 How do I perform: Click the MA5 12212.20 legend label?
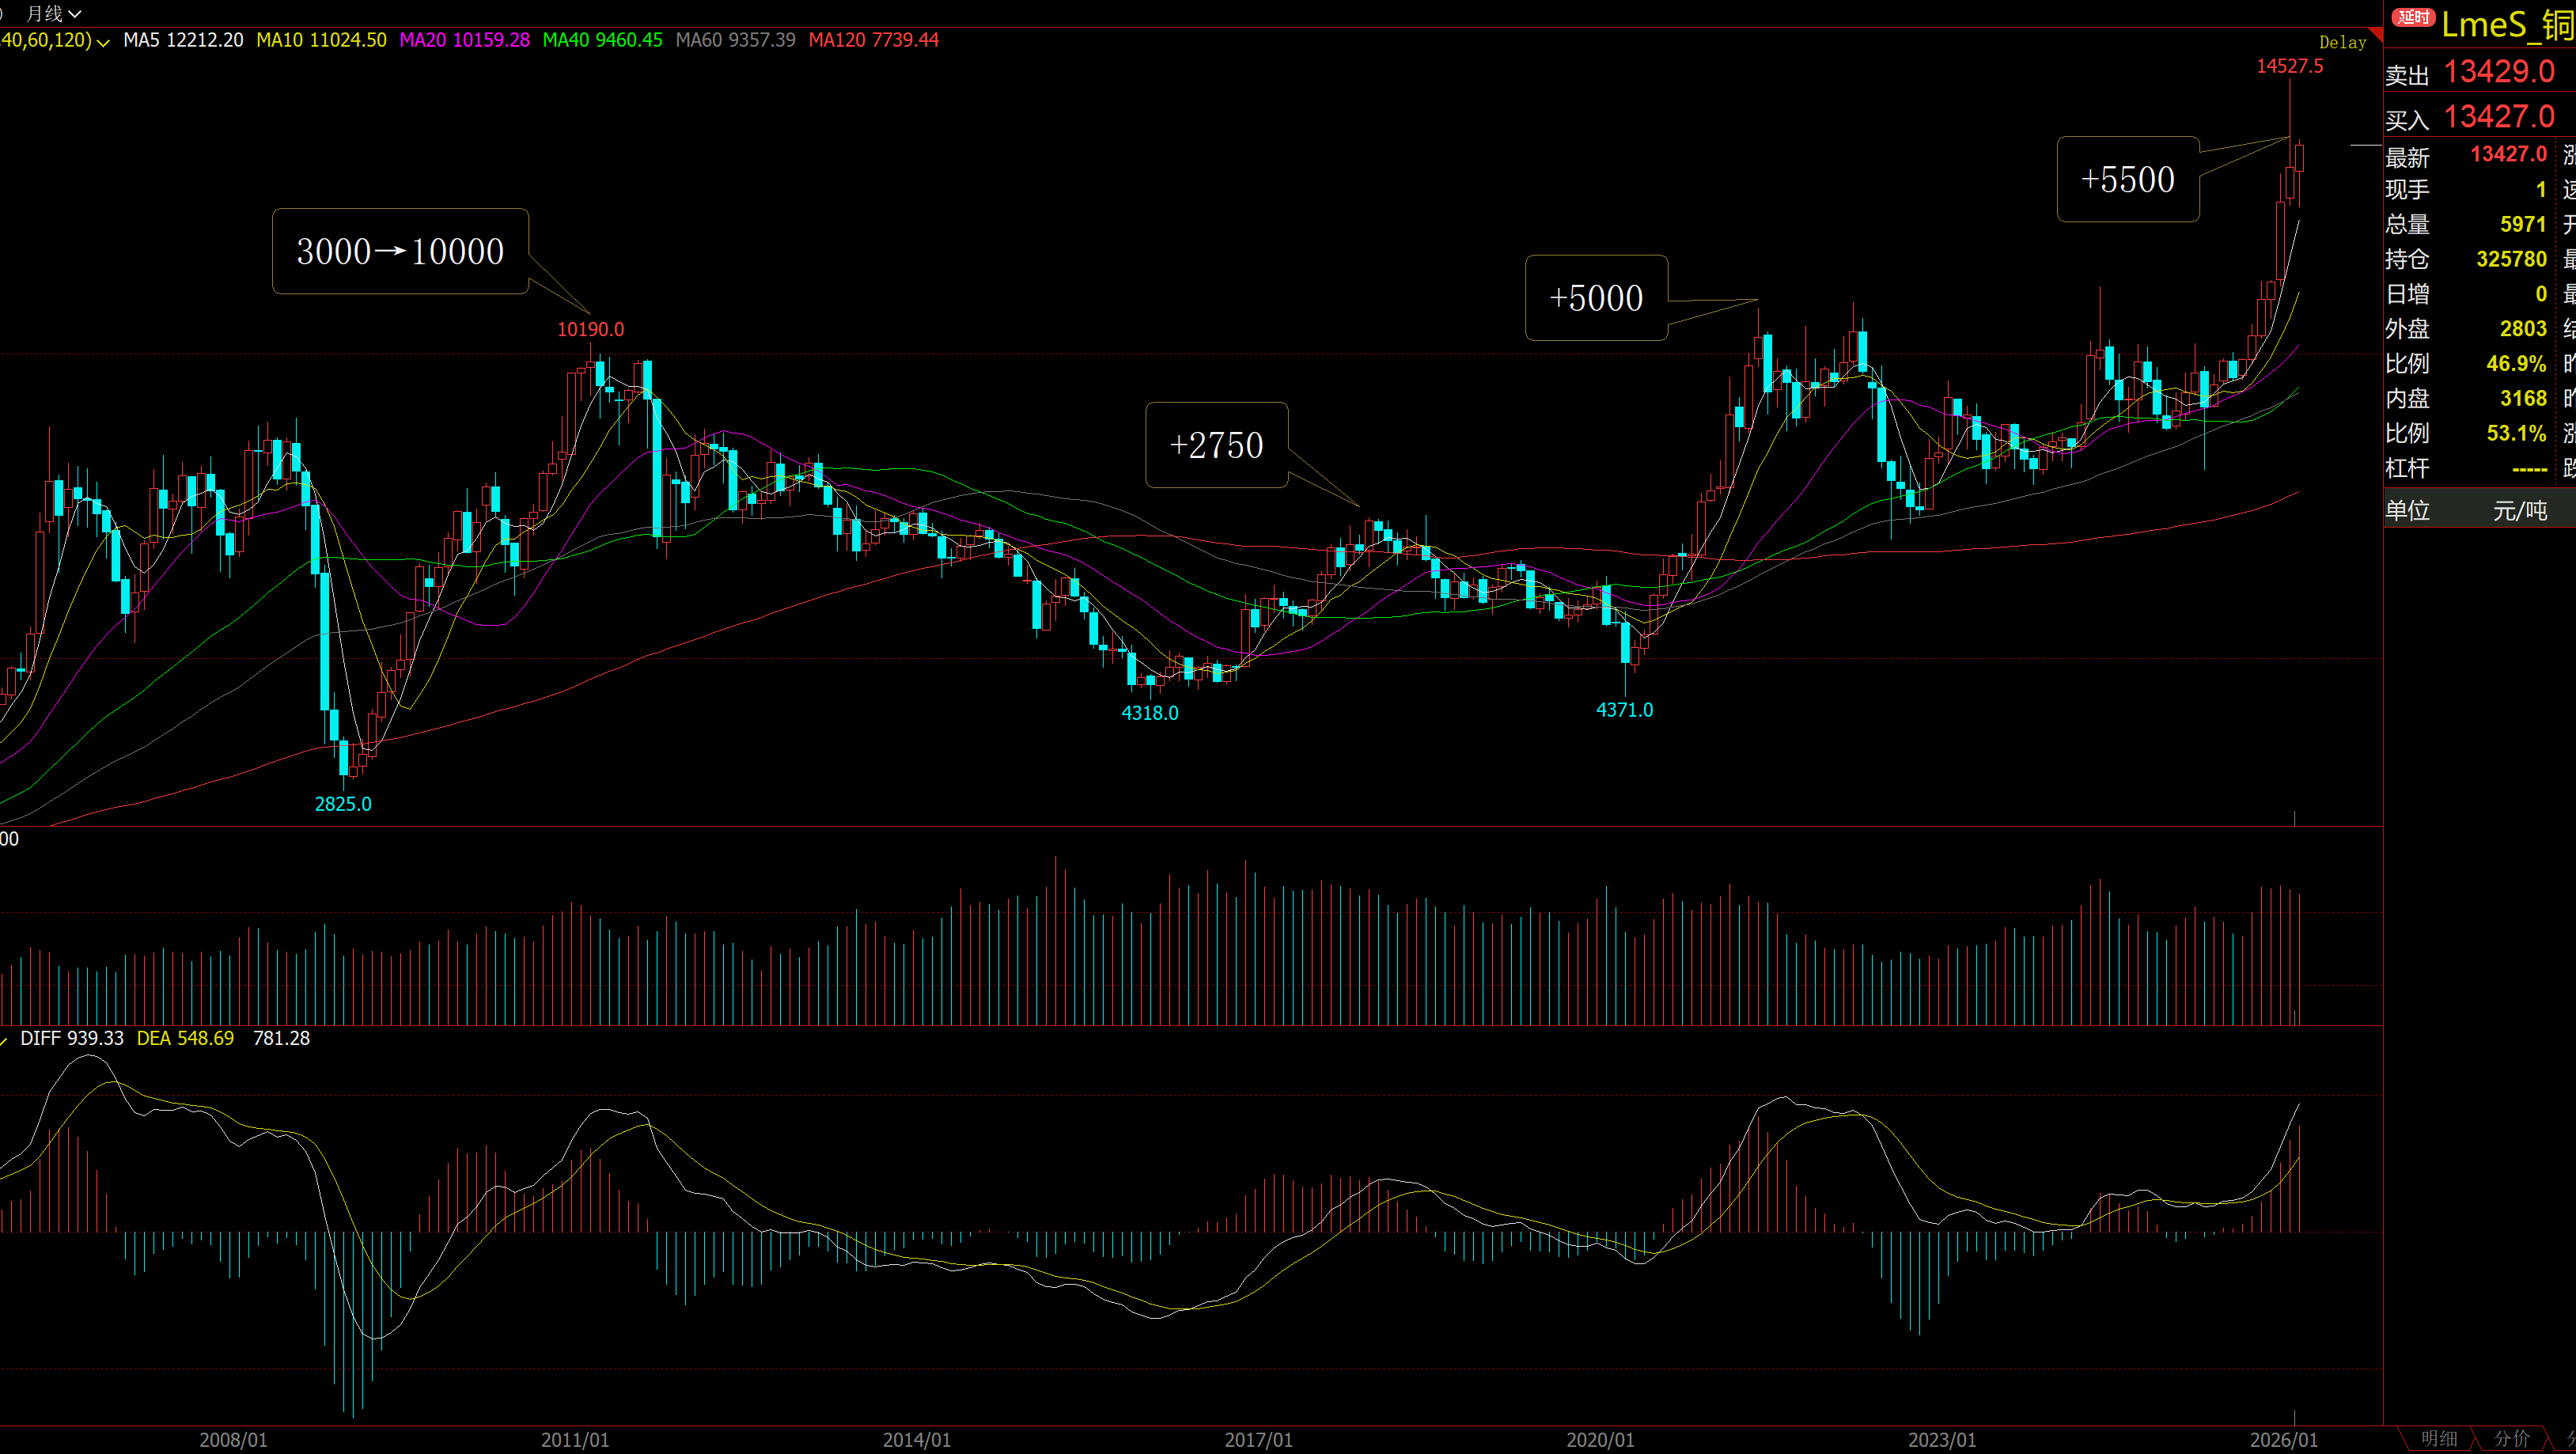point(183,40)
